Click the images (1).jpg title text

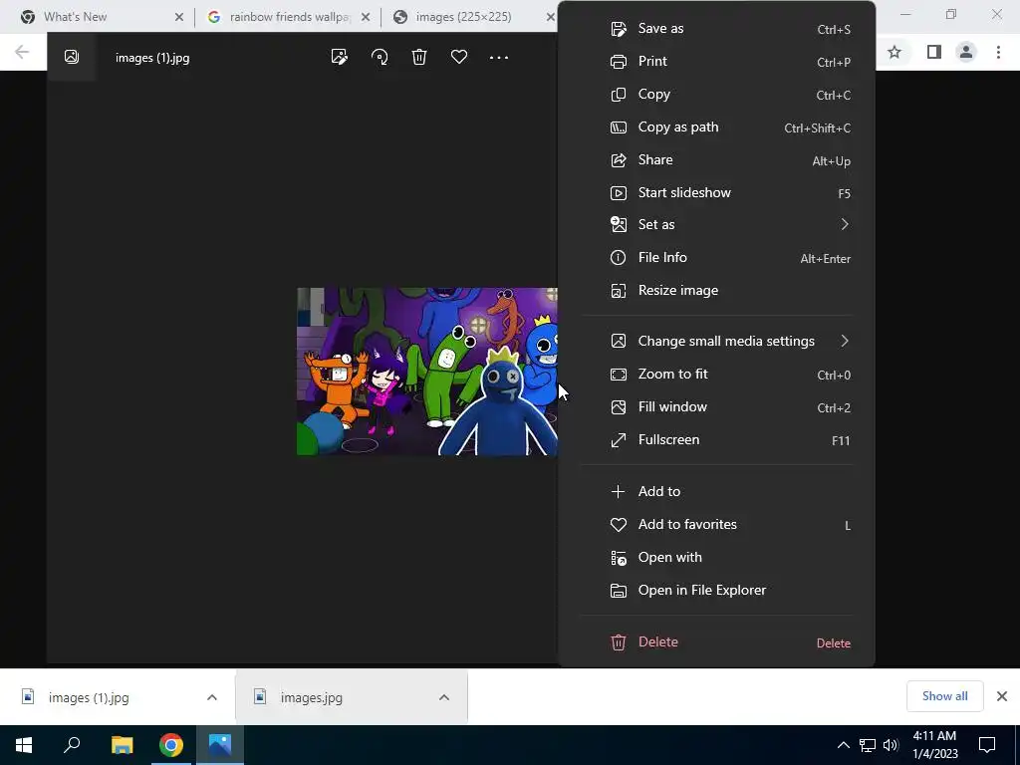152,58
